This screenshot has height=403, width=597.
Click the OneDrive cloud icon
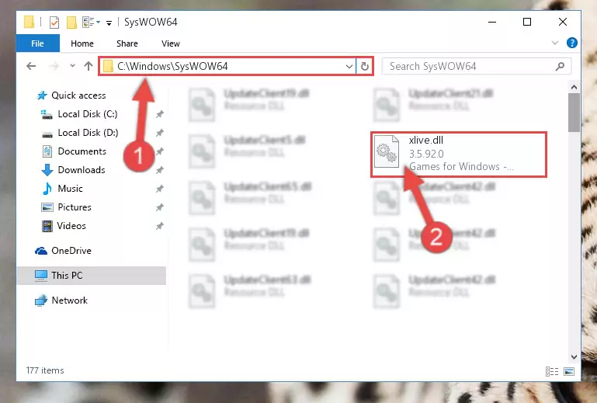41,251
